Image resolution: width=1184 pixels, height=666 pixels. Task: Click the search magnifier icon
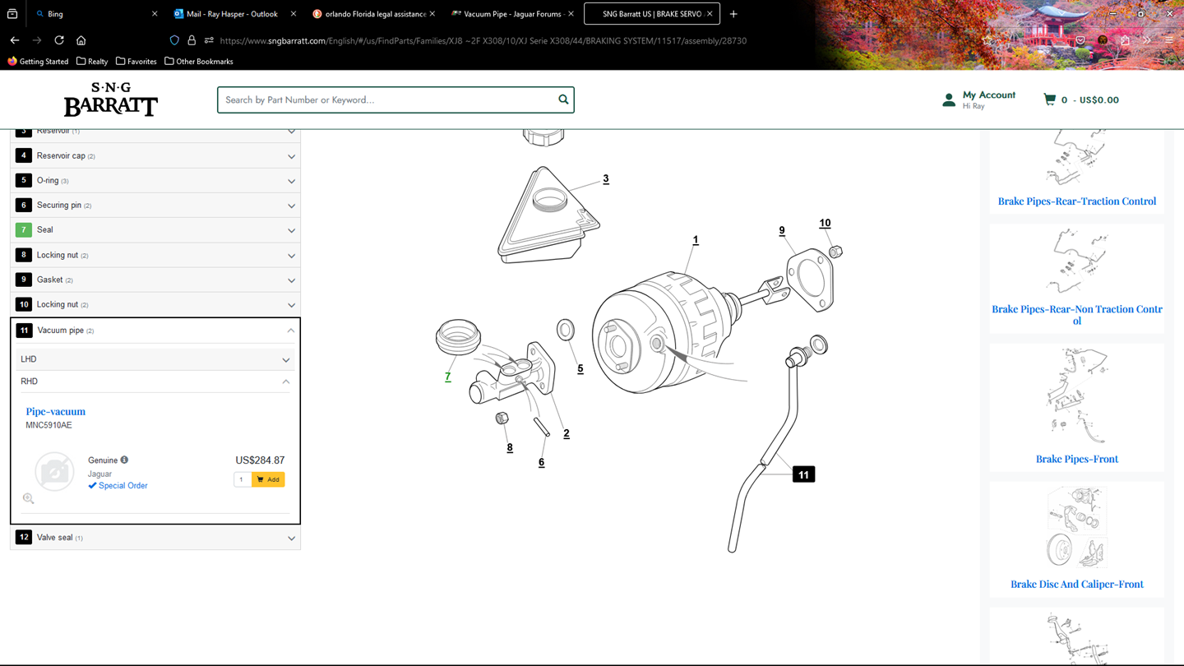pos(563,99)
